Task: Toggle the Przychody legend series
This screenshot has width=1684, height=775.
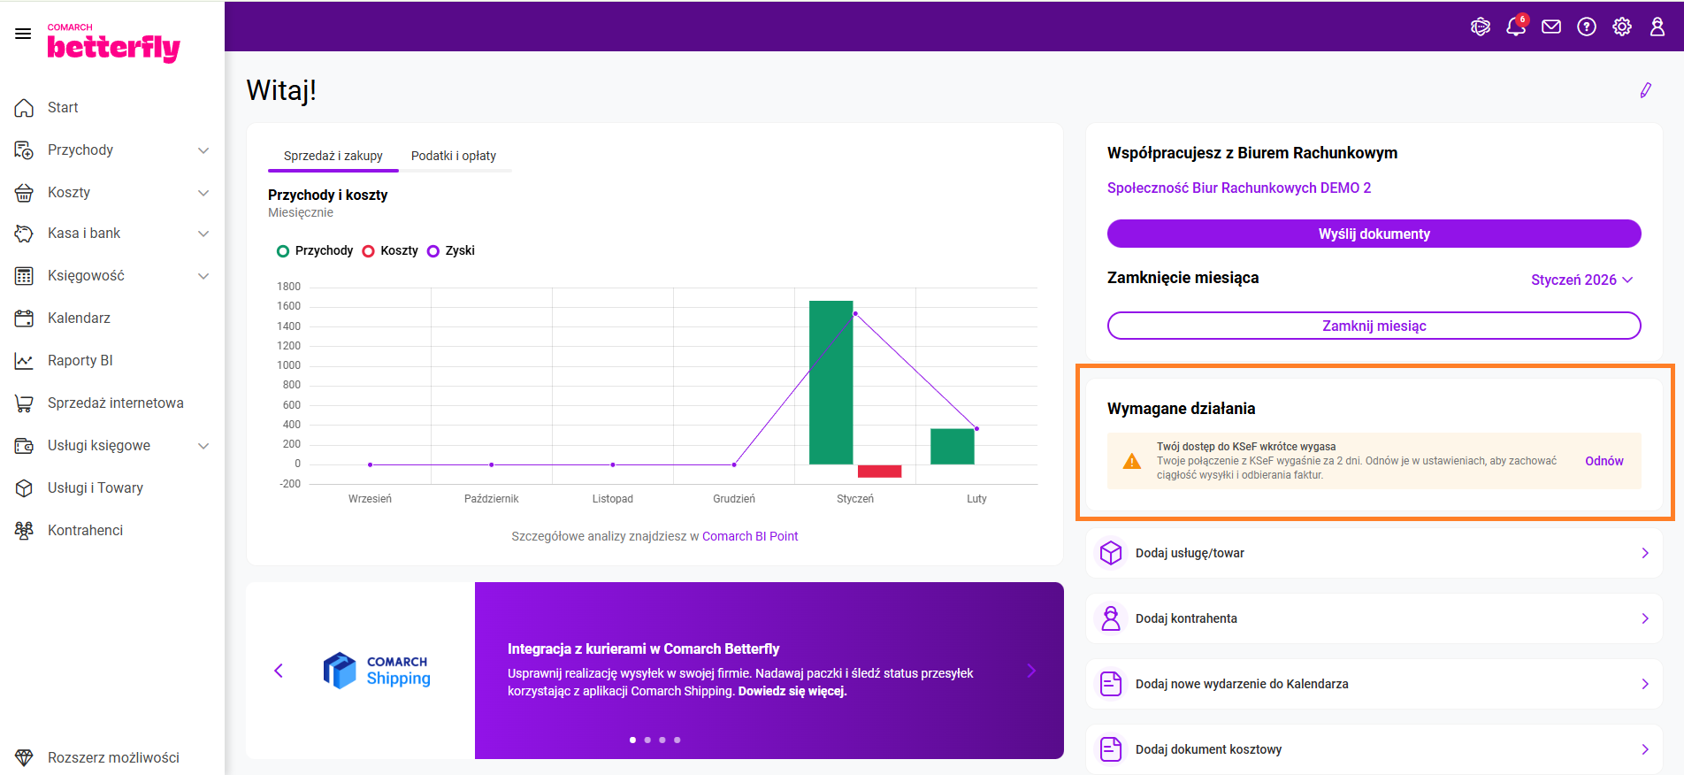Action: 315,250
